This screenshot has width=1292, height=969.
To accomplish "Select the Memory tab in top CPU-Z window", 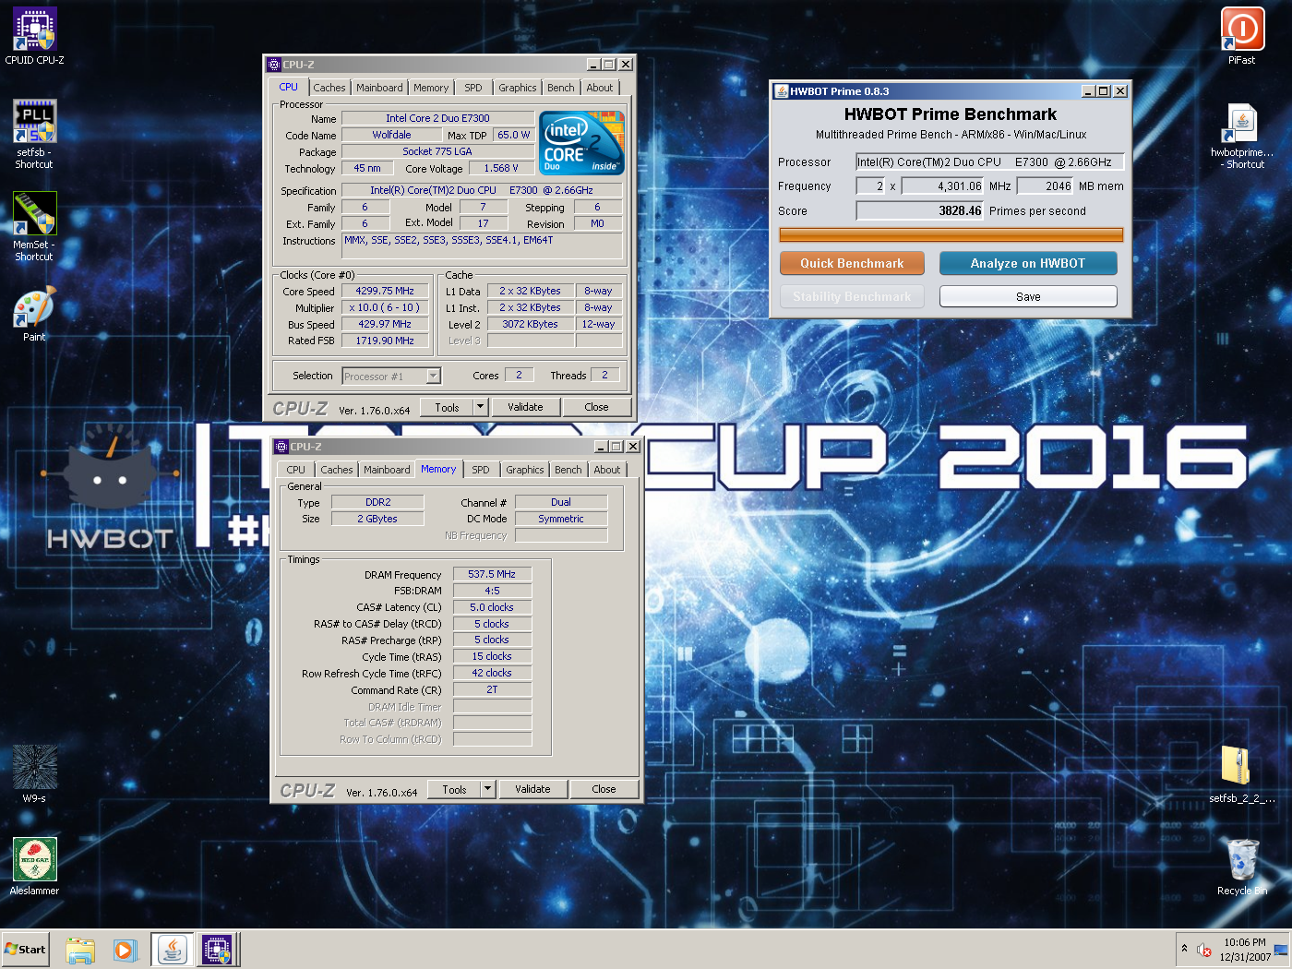I will [431, 88].
